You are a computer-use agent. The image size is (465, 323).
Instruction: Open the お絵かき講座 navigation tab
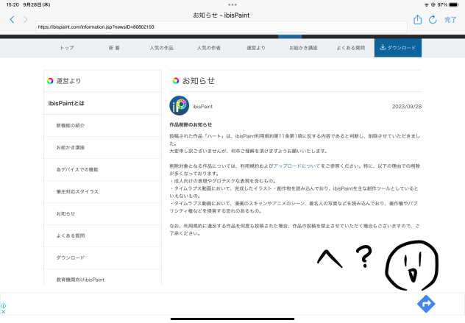[x=303, y=48]
